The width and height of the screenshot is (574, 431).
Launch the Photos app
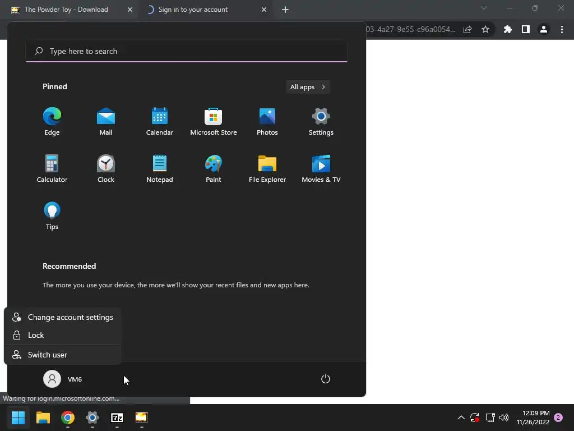[x=267, y=121]
